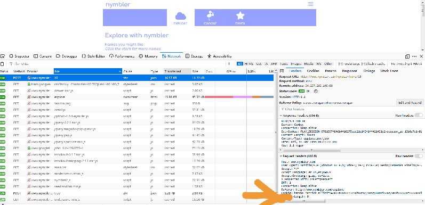This screenshot has width=425, height=205.
Task: Switch to the Debugger panel
Action: 67,56
